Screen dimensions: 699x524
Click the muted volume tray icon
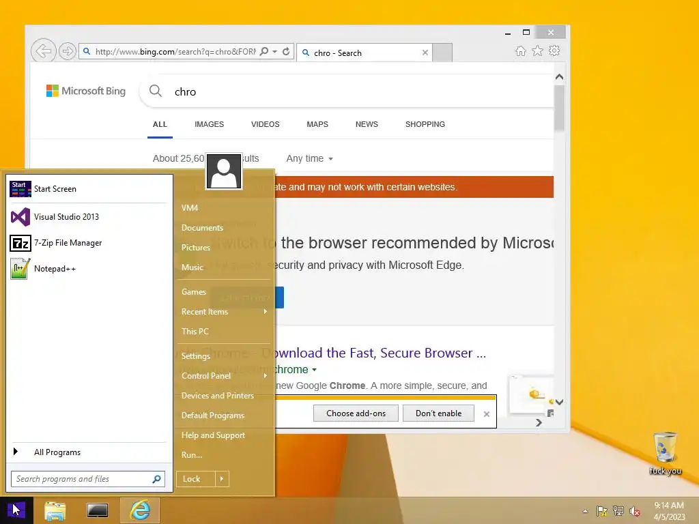point(635,511)
